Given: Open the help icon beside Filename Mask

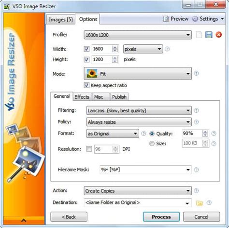Looking at the screenshot, I should click(196, 170).
